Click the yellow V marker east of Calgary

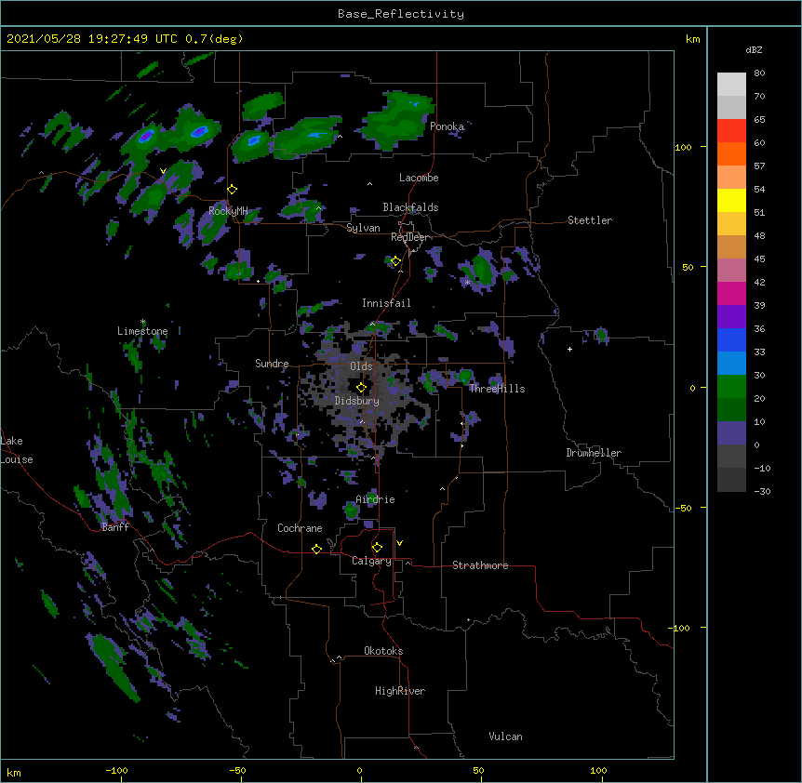[399, 543]
